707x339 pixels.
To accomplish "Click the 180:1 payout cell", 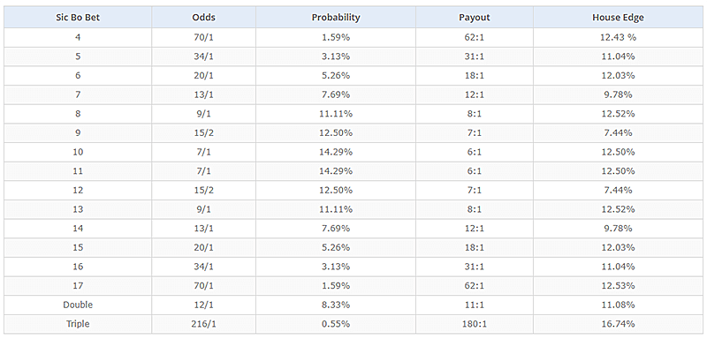I will coord(475,324).
